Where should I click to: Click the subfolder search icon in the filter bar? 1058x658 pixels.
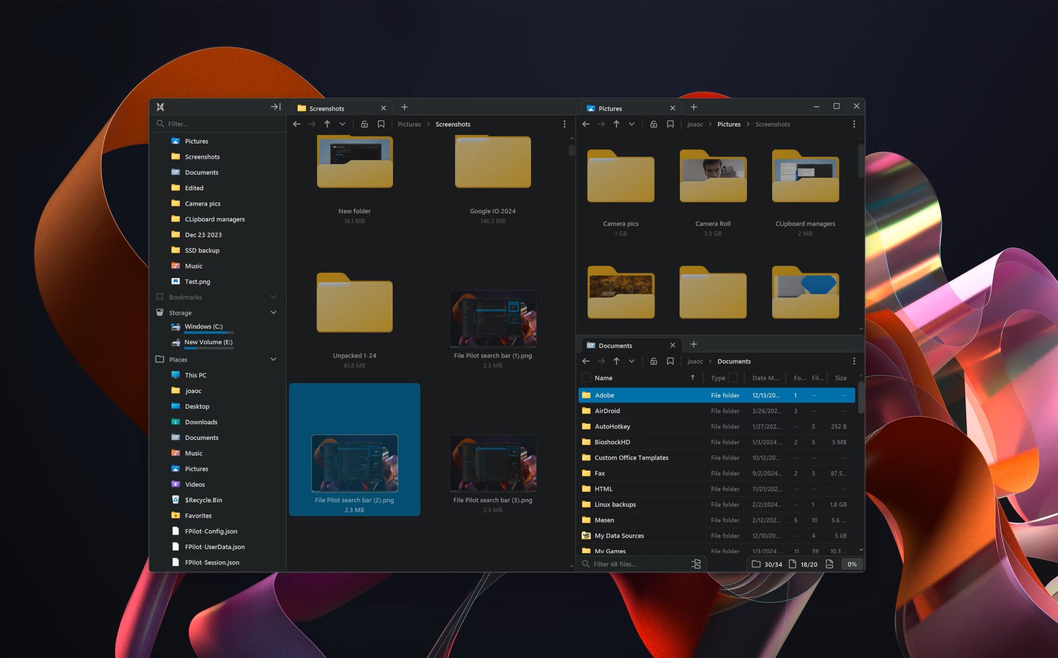(696, 564)
